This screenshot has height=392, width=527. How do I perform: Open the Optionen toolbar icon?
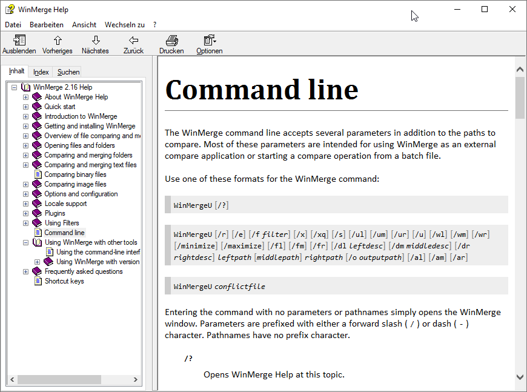209,41
